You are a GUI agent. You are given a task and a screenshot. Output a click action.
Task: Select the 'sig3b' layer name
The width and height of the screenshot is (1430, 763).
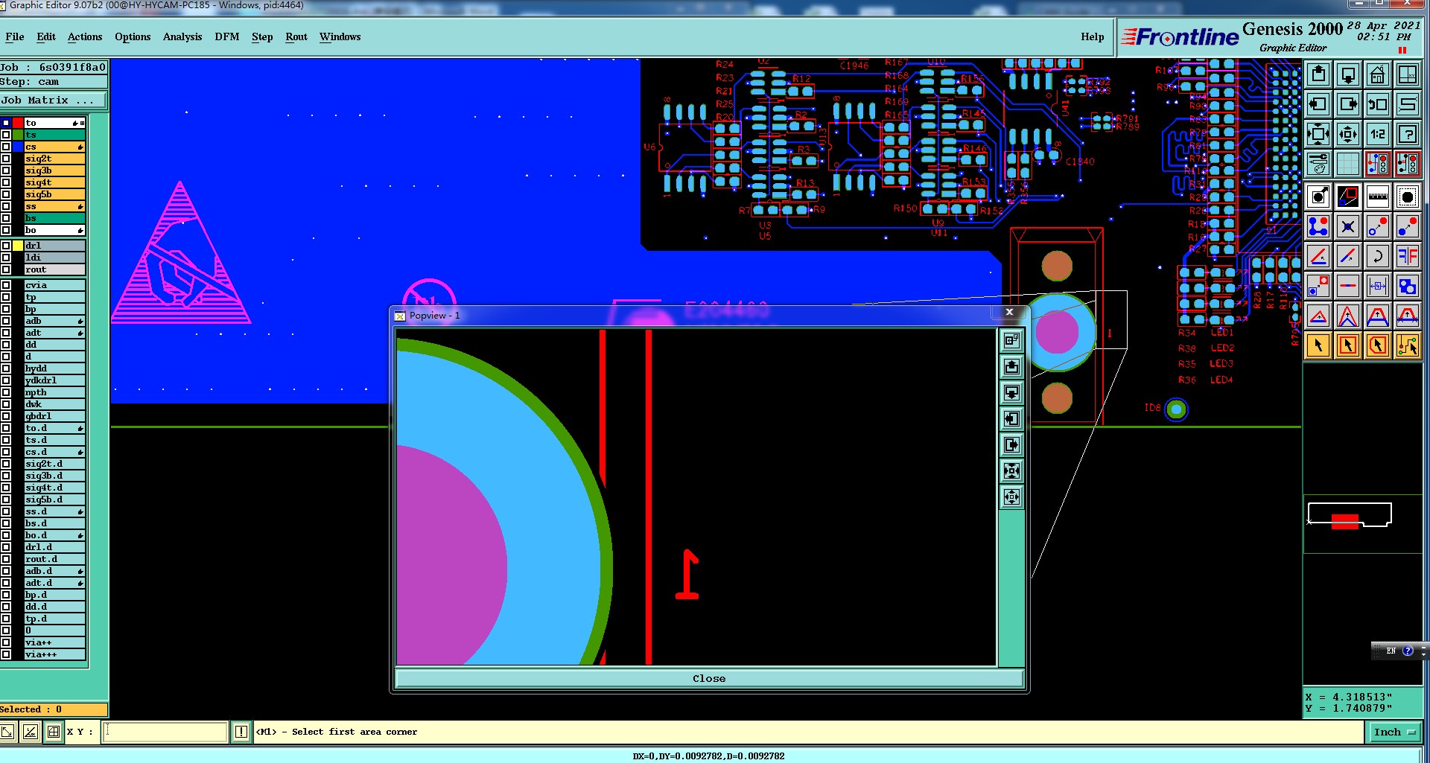tap(55, 170)
